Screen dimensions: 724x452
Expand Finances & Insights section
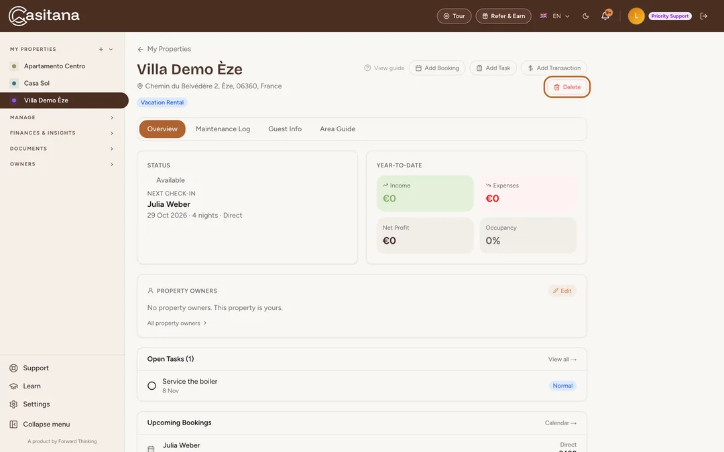point(62,133)
